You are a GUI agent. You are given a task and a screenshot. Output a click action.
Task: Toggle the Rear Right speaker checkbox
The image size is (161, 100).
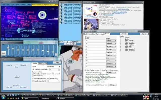27,87
